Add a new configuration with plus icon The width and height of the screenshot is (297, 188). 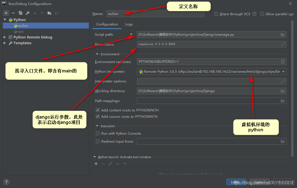pyautogui.click(x=6, y=13)
